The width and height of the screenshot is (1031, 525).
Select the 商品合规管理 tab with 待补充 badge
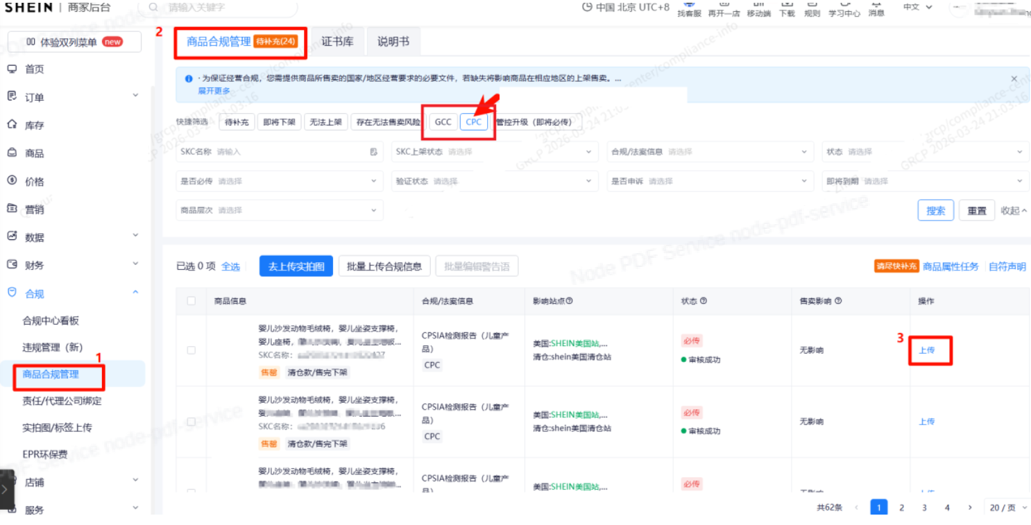[241, 42]
